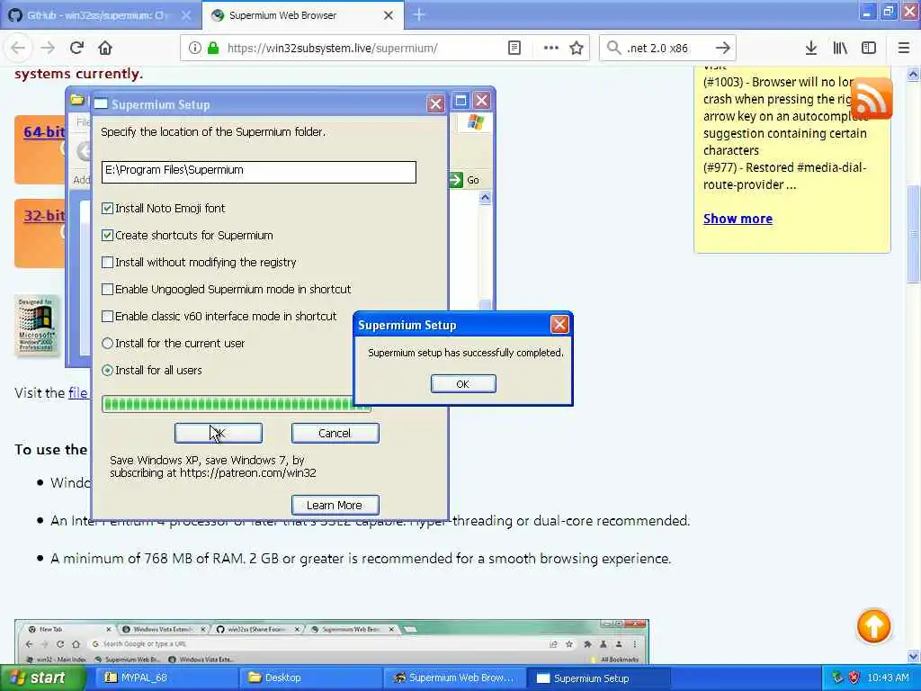This screenshot has width=921, height=691.
Task: Click the file link after Visit the
Action: click(77, 392)
